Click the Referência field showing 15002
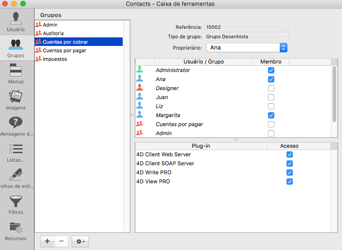The width and height of the screenshot is (342, 250). pos(247,27)
